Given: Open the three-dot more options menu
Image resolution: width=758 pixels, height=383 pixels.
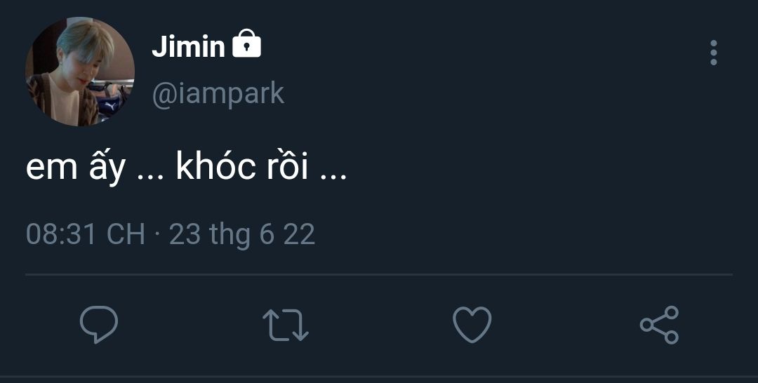Looking at the screenshot, I should 713,53.
